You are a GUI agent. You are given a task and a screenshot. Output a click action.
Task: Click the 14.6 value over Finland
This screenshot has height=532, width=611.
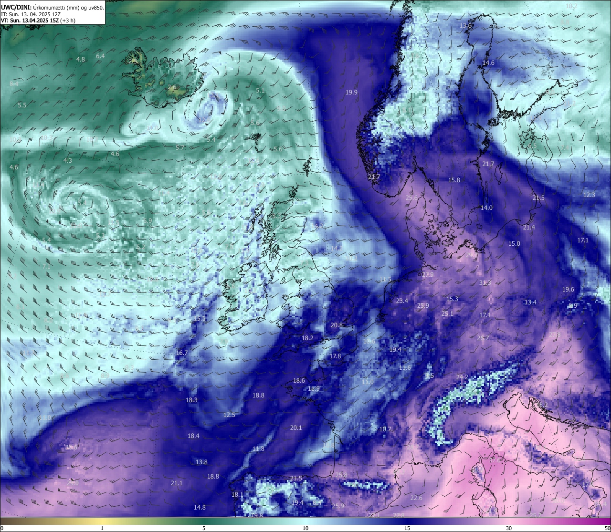tap(488, 63)
